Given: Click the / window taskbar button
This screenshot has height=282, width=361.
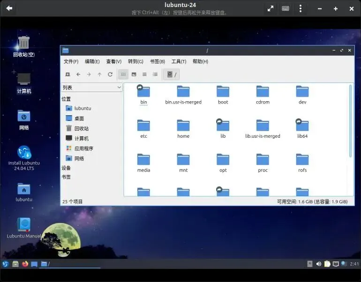Looking at the screenshot, I should (x=70, y=264).
